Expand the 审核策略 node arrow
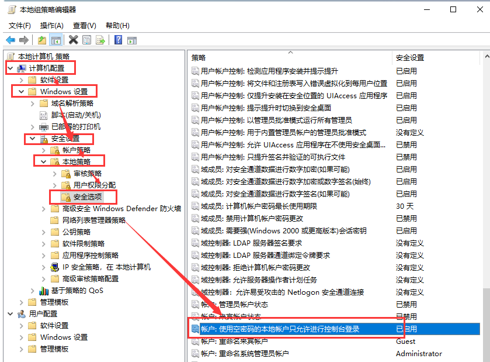The height and width of the screenshot is (362, 490). [55, 174]
